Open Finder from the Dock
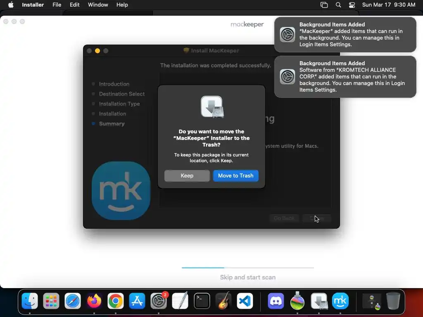Viewport: 423px width, 317px height. [30, 301]
